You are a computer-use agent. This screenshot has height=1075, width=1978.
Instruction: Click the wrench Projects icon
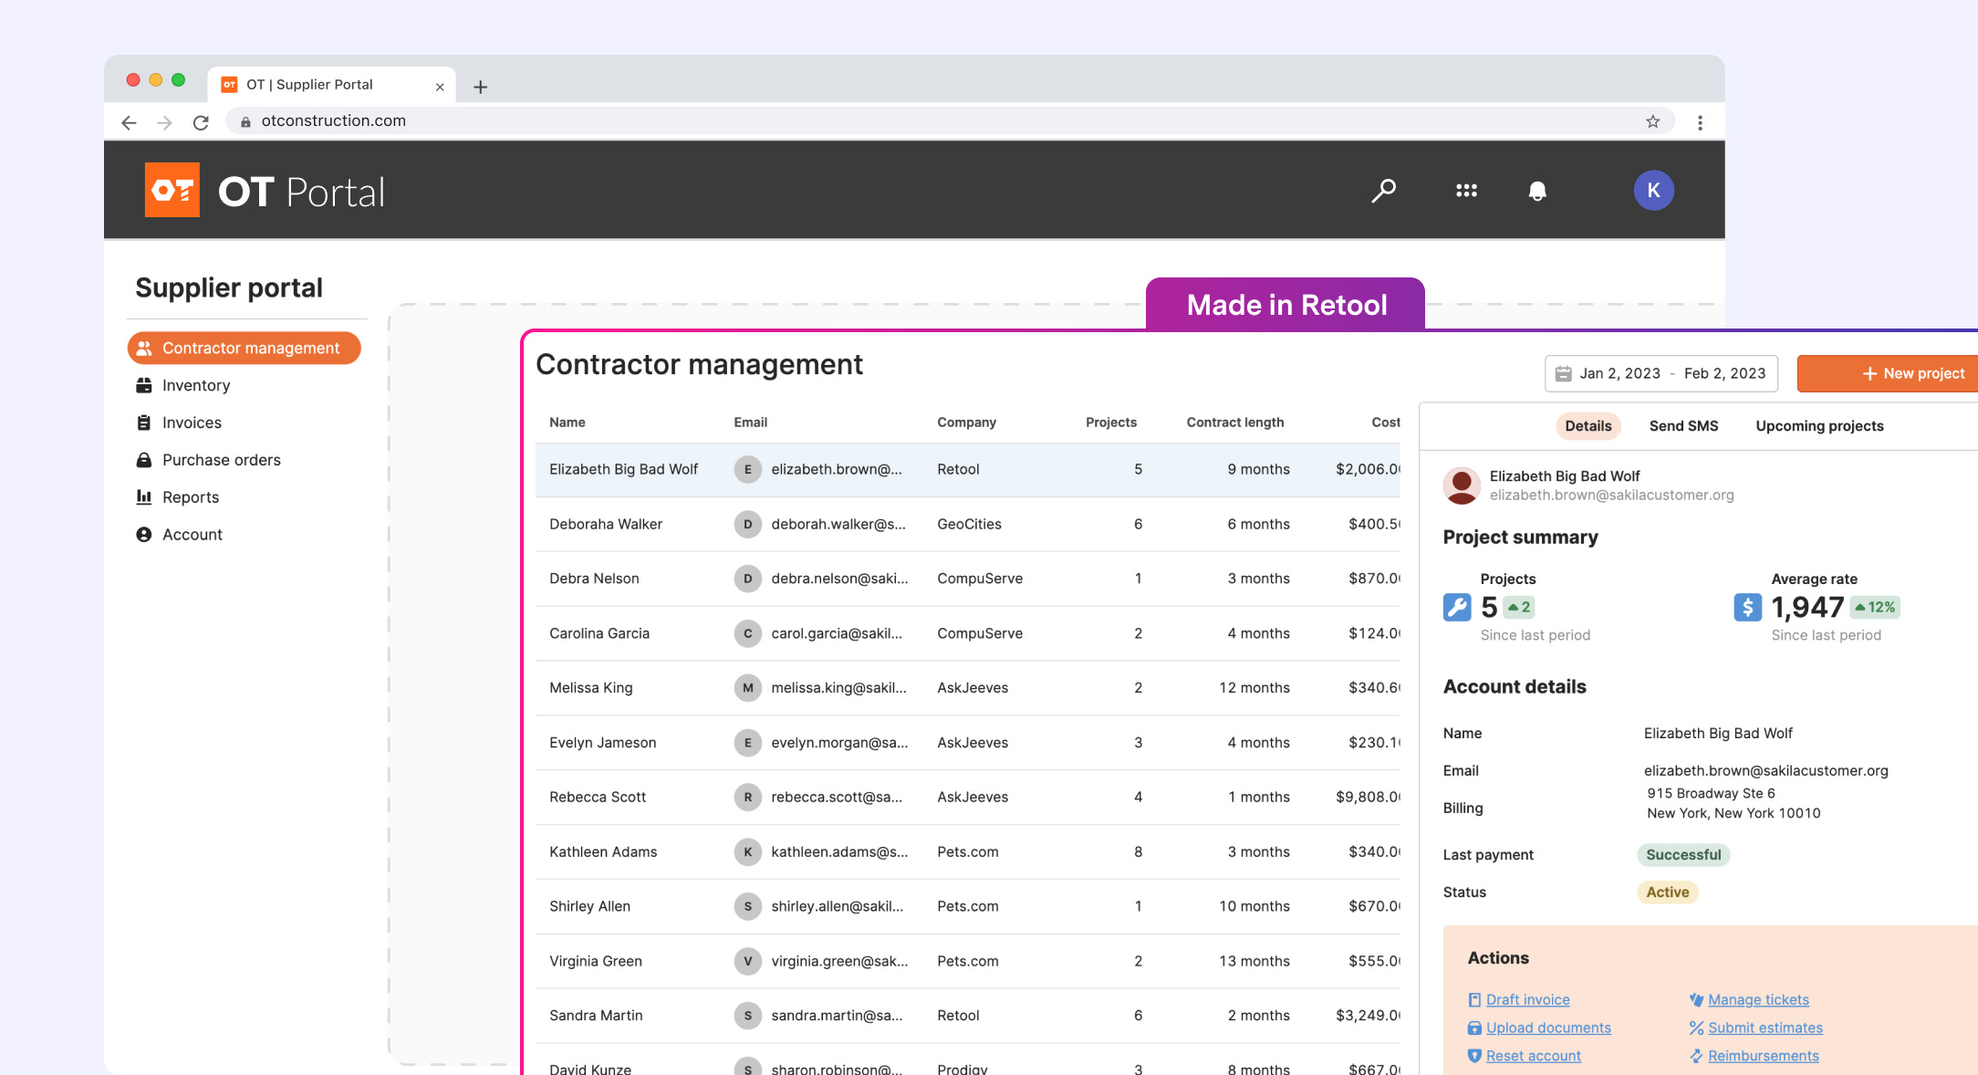[x=1457, y=607]
